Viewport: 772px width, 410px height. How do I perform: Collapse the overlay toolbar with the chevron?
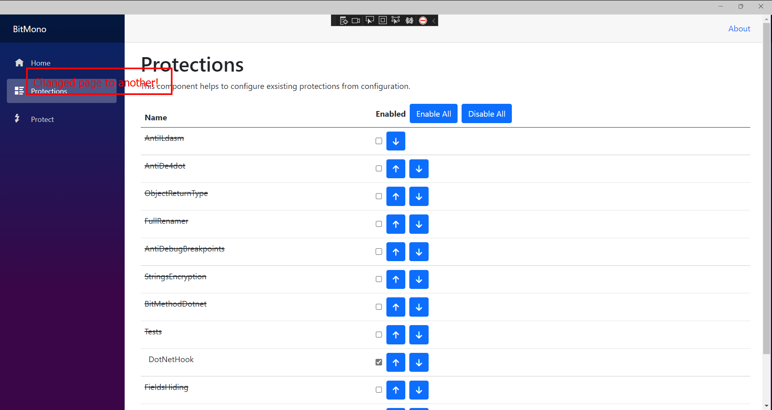(x=433, y=20)
